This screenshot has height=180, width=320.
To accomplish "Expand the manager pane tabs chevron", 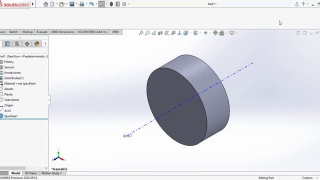I will coord(45,43).
